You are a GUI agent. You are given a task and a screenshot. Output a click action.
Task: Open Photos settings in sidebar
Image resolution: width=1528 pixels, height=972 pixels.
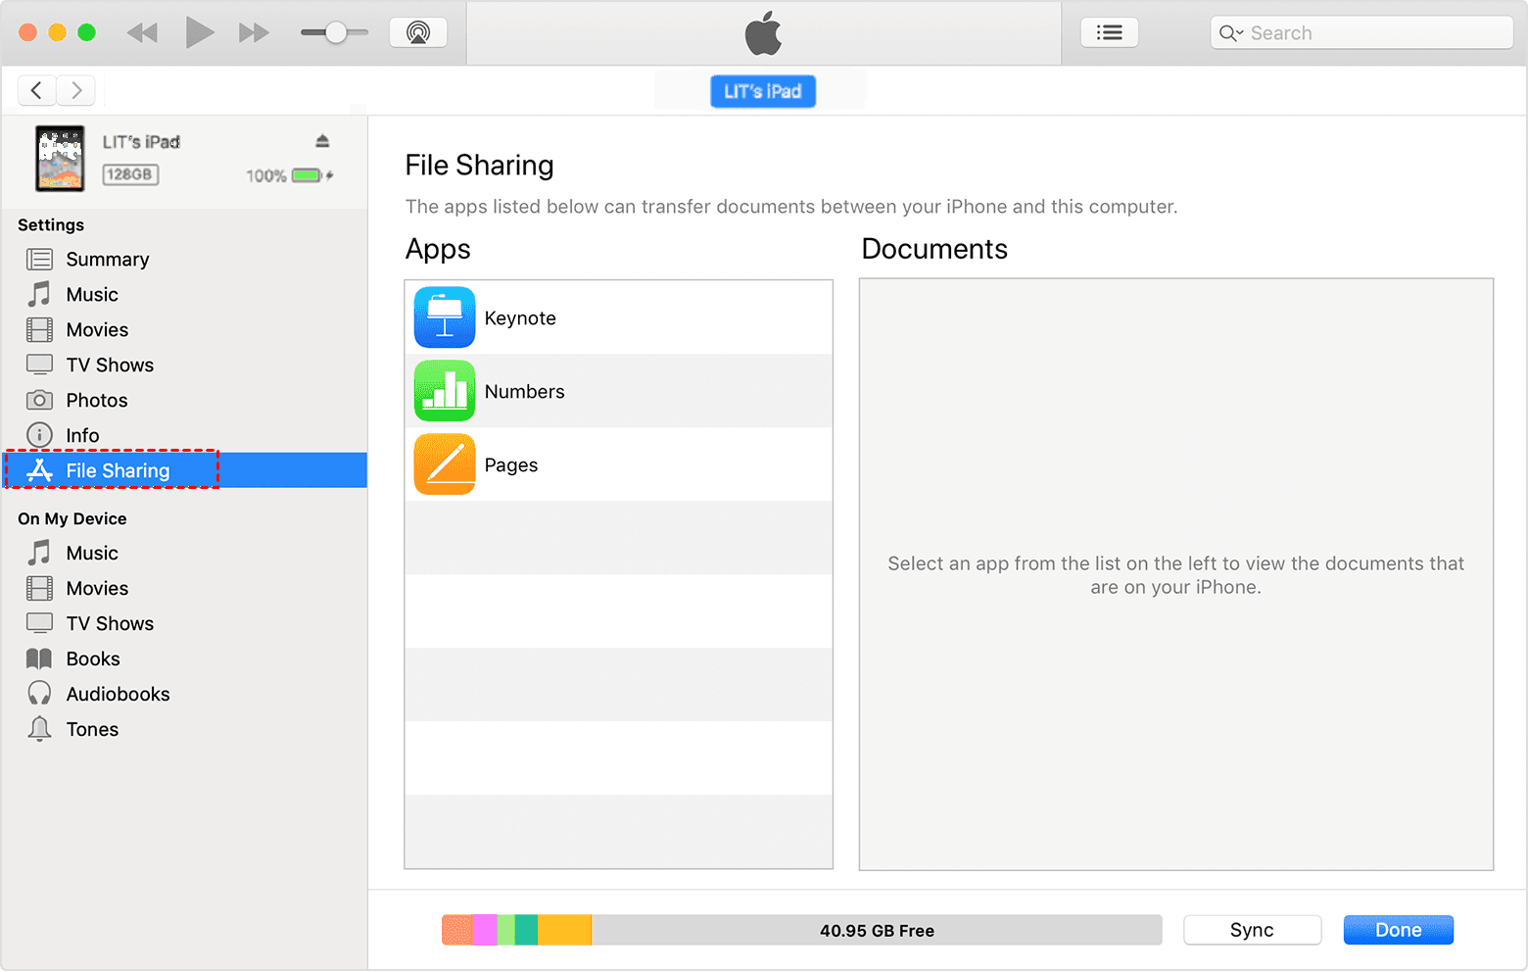click(96, 401)
